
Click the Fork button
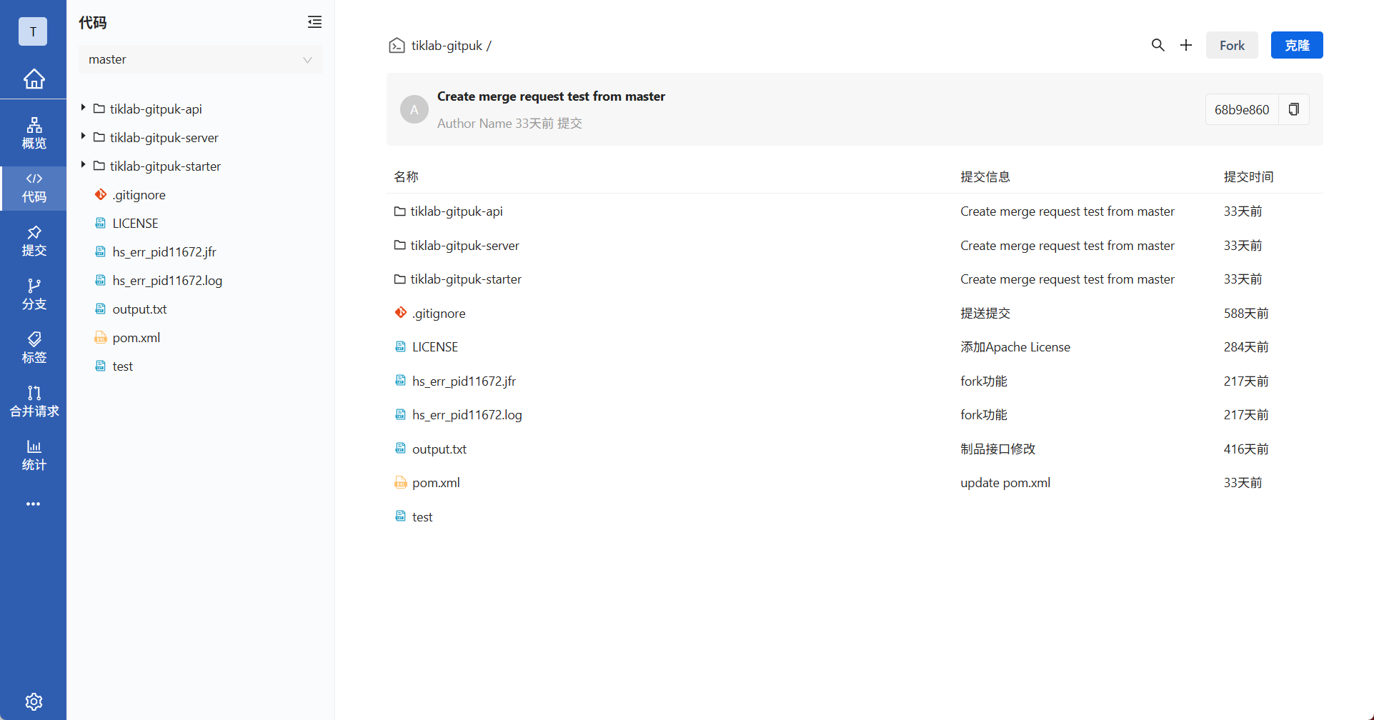click(1232, 45)
